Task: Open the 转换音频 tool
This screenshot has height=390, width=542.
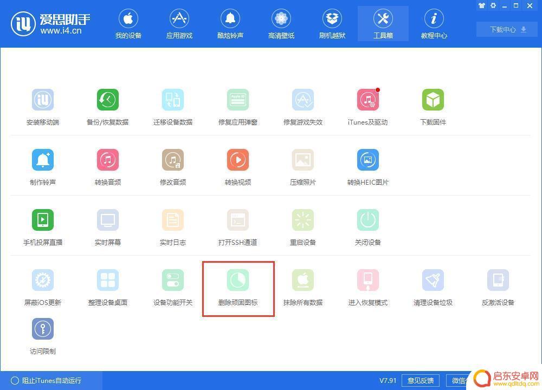Action: (107, 167)
